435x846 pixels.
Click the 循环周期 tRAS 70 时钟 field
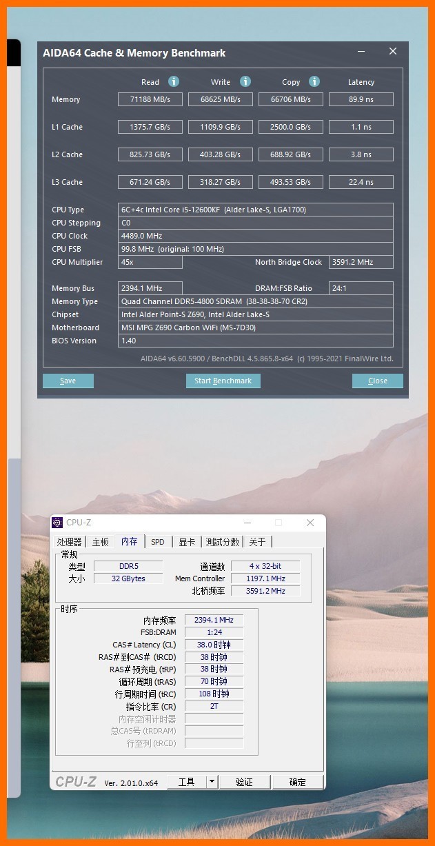pyautogui.click(x=214, y=681)
